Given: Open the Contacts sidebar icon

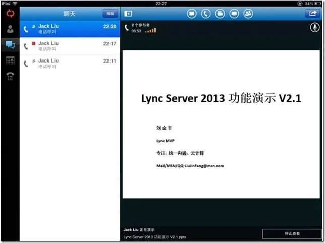Looking at the screenshot, I should coord(10,29).
